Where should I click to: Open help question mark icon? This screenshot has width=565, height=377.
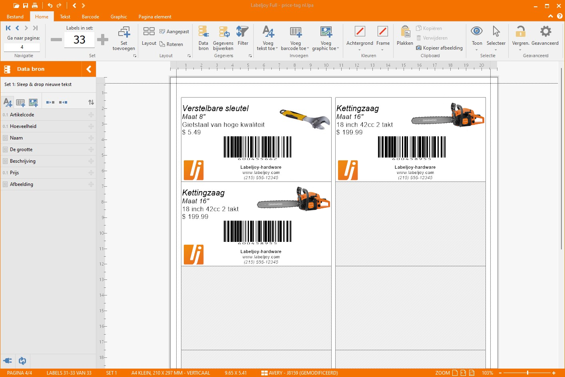click(559, 16)
